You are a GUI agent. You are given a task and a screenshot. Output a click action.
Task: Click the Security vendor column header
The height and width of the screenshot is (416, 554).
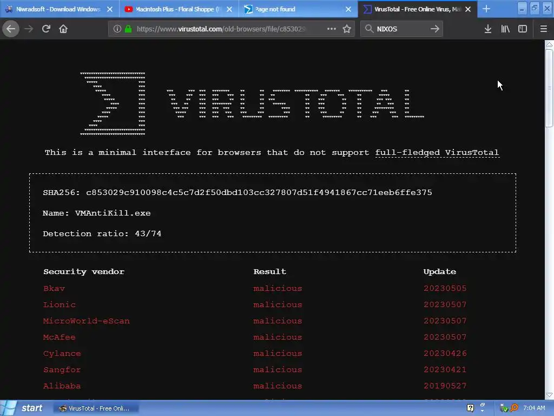(x=84, y=272)
